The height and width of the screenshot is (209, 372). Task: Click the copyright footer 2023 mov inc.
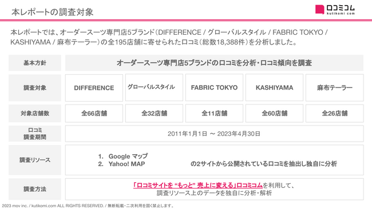[88, 206]
